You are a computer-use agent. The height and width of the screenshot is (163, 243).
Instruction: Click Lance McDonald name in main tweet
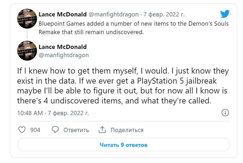pyautogui.click(x=62, y=47)
